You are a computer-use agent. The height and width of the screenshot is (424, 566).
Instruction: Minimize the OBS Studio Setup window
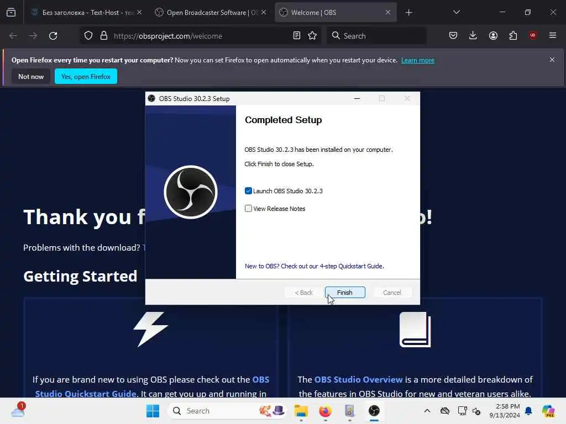(x=357, y=98)
